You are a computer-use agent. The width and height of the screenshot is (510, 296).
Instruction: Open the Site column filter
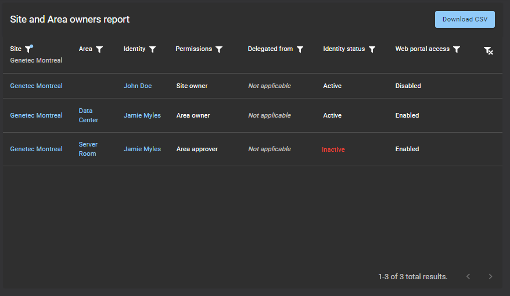(x=28, y=49)
